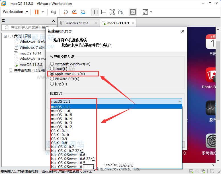Viewport: 221px width, 174px height.
Task: Click the send Ctrl+Alt+Del toolbar icon
Action: (54, 12)
